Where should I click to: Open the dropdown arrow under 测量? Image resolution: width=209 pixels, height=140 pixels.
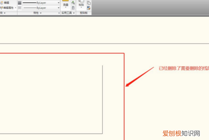65,8
